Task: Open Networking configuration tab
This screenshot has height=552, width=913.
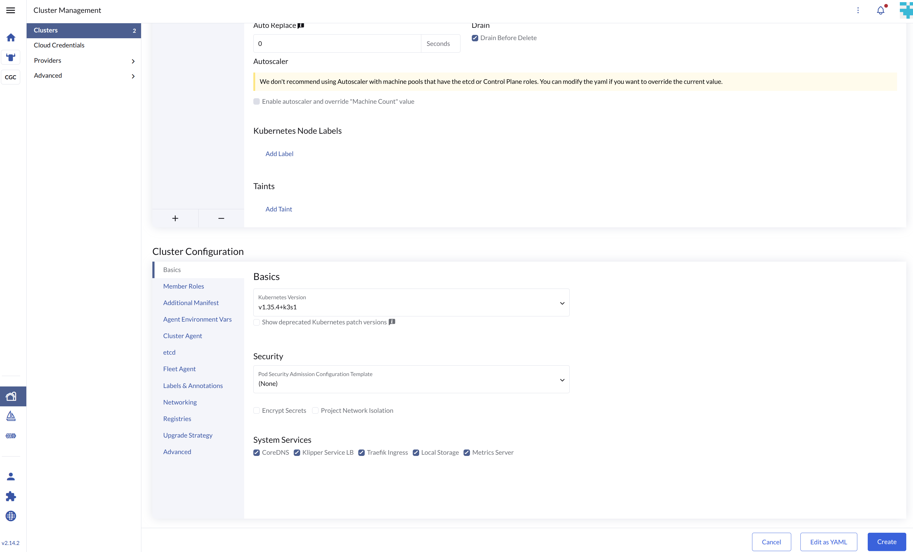Action: [180, 402]
